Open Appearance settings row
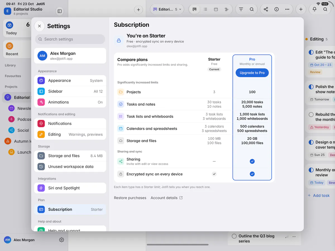 (x=70, y=81)
